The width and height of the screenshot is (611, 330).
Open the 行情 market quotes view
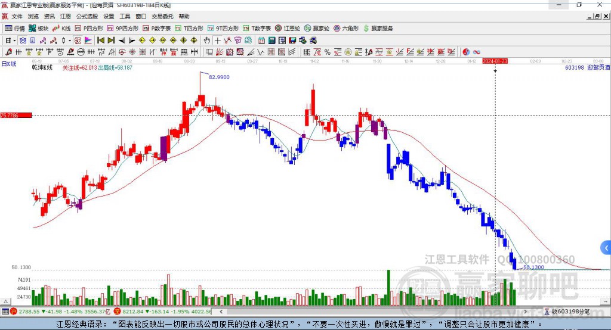click(14, 29)
